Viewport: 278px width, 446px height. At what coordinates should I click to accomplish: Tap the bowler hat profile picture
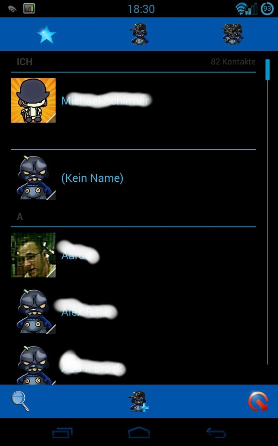(33, 100)
